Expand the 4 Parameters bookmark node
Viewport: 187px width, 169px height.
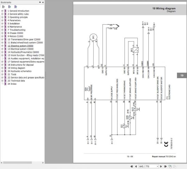coord(2,20)
